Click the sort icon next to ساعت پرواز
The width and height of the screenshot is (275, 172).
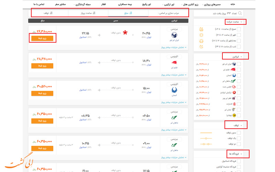click(94, 13)
